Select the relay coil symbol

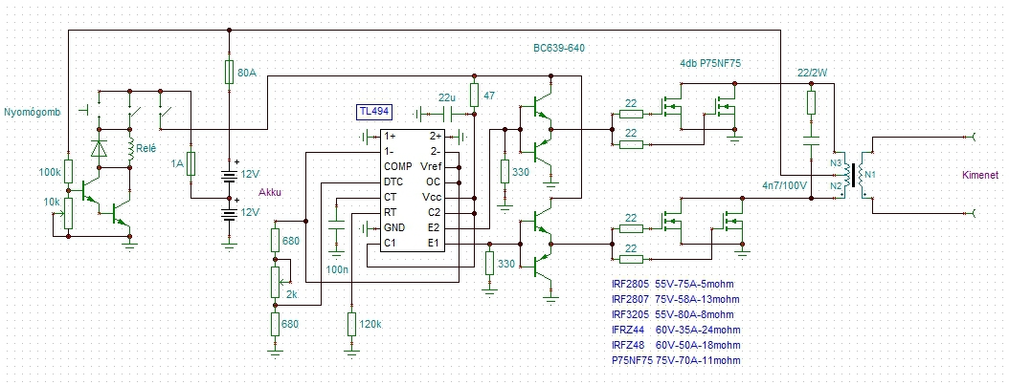click(x=130, y=149)
